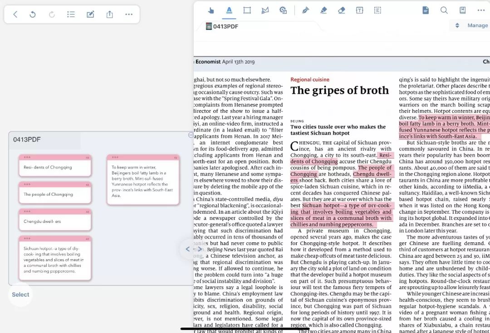490x333 pixels.
Task: Select the eraser tool
Action: point(342,10)
